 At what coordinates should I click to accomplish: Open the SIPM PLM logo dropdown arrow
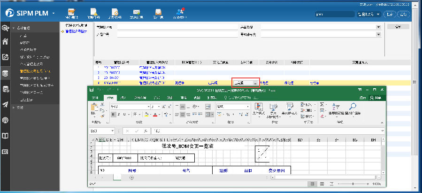tap(54, 14)
